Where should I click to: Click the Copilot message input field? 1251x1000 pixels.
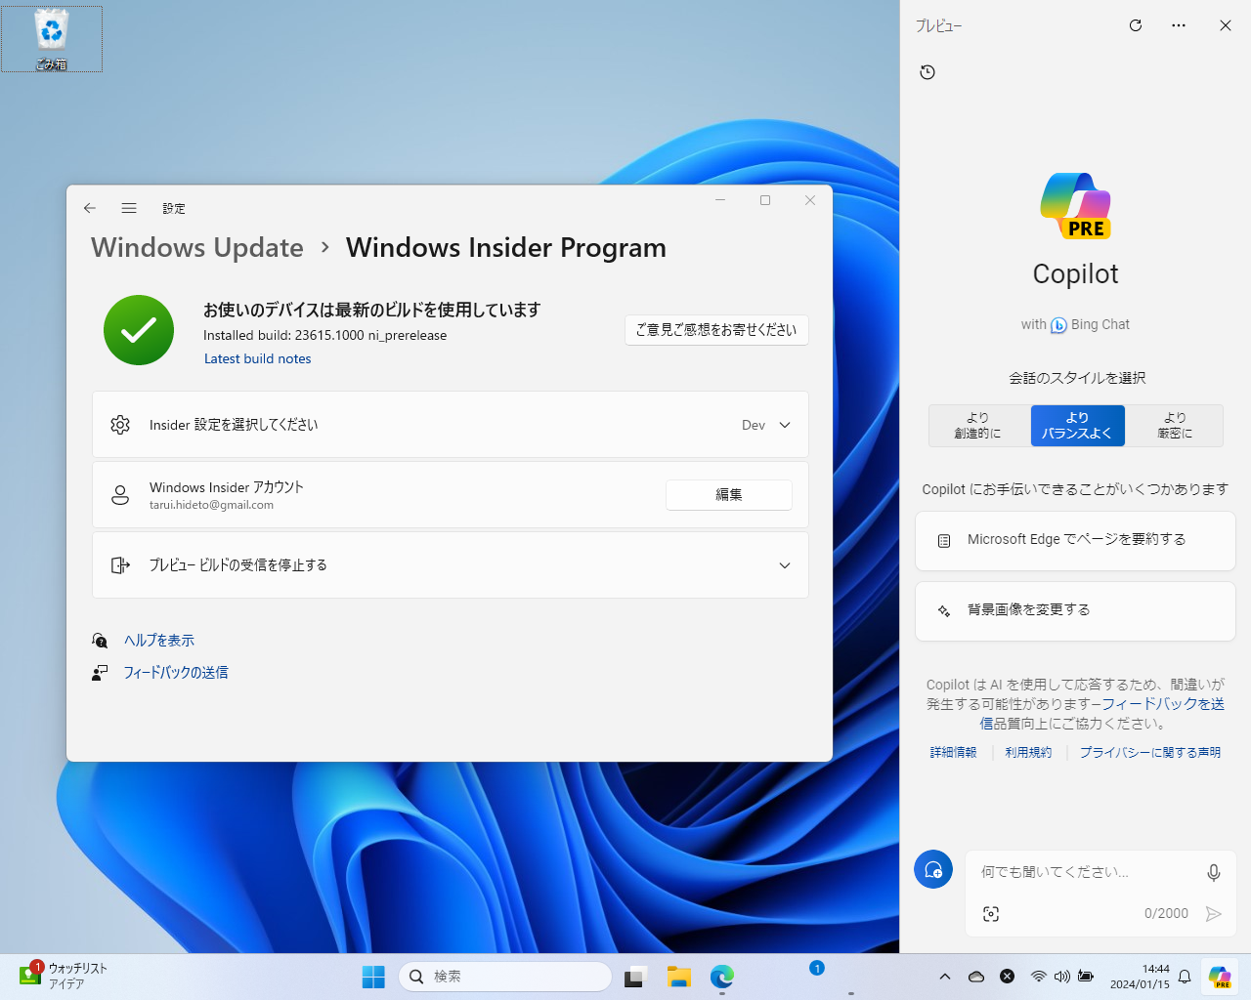(x=1075, y=872)
